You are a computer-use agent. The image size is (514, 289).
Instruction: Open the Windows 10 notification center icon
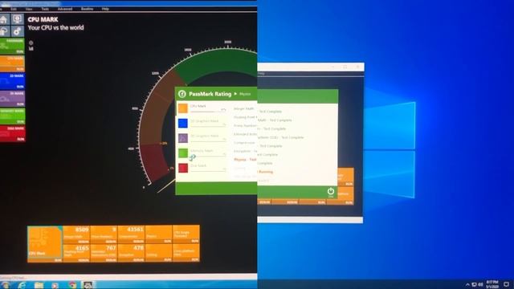(507, 284)
